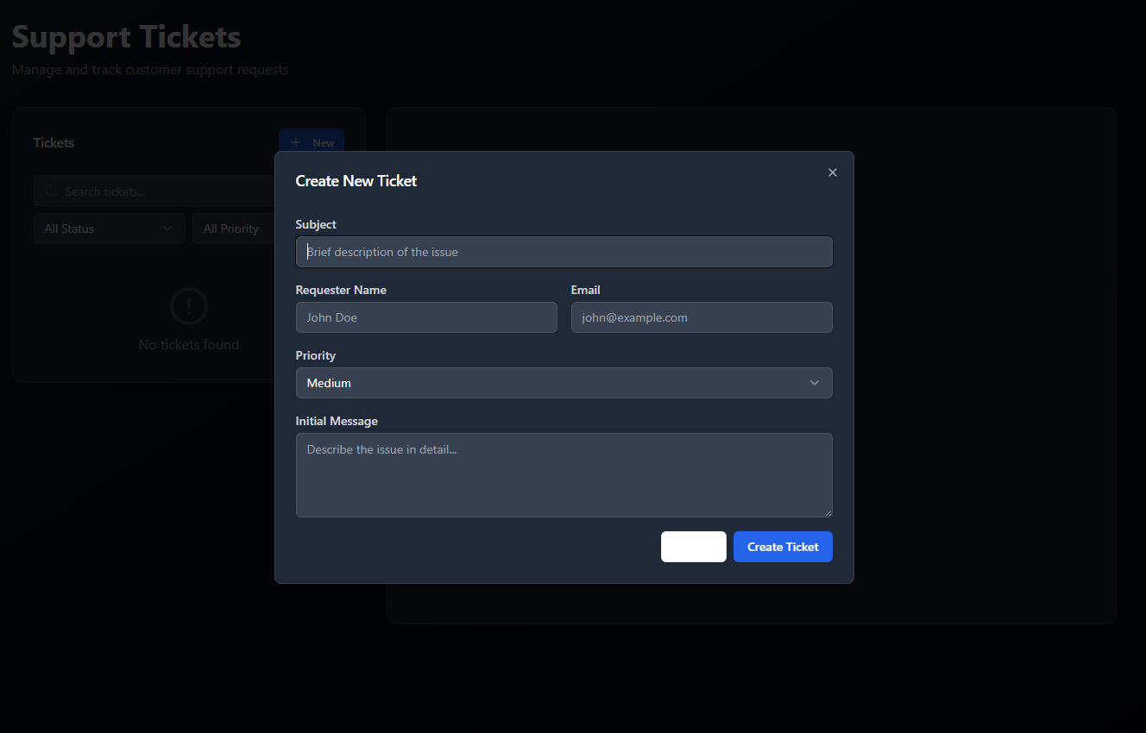Screen dimensions: 1146x733
Task: Click the Subject label text
Action: click(316, 224)
